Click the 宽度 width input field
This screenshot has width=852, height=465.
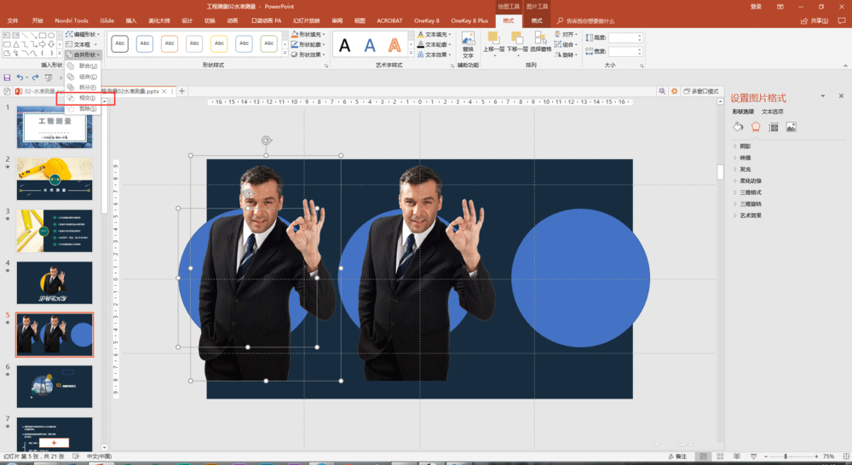pyautogui.click(x=625, y=52)
